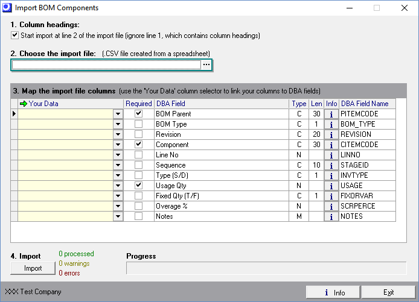Open Your Data dropdown for Notes
This screenshot has height=302, width=419.
pos(118,216)
